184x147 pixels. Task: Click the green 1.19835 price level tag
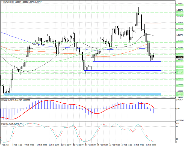click(x=179, y=85)
